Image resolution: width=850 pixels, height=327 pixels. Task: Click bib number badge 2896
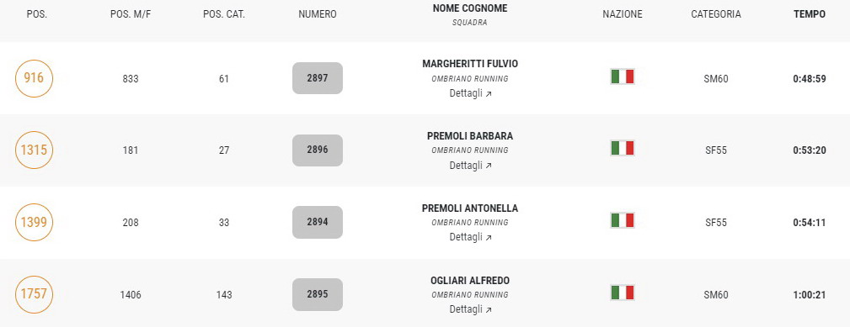coord(318,150)
